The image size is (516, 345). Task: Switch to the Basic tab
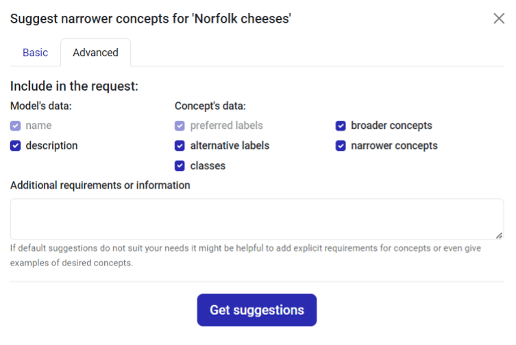pyautogui.click(x=36, y=53)
